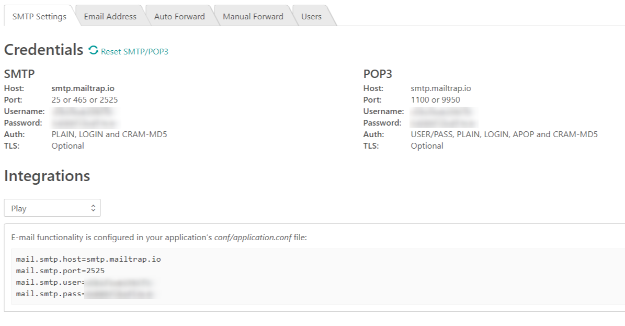Click the blurred POP3 username value
The image size is (625, 326).
tap(442, 111)
